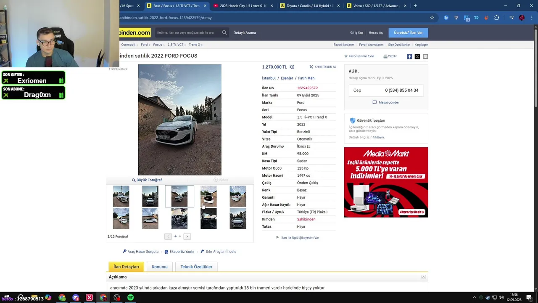Image resolution: width=538 pixels, height=303 pixels.
Task: Open the Chrome profile avatar
Action: tap(522, 18)
